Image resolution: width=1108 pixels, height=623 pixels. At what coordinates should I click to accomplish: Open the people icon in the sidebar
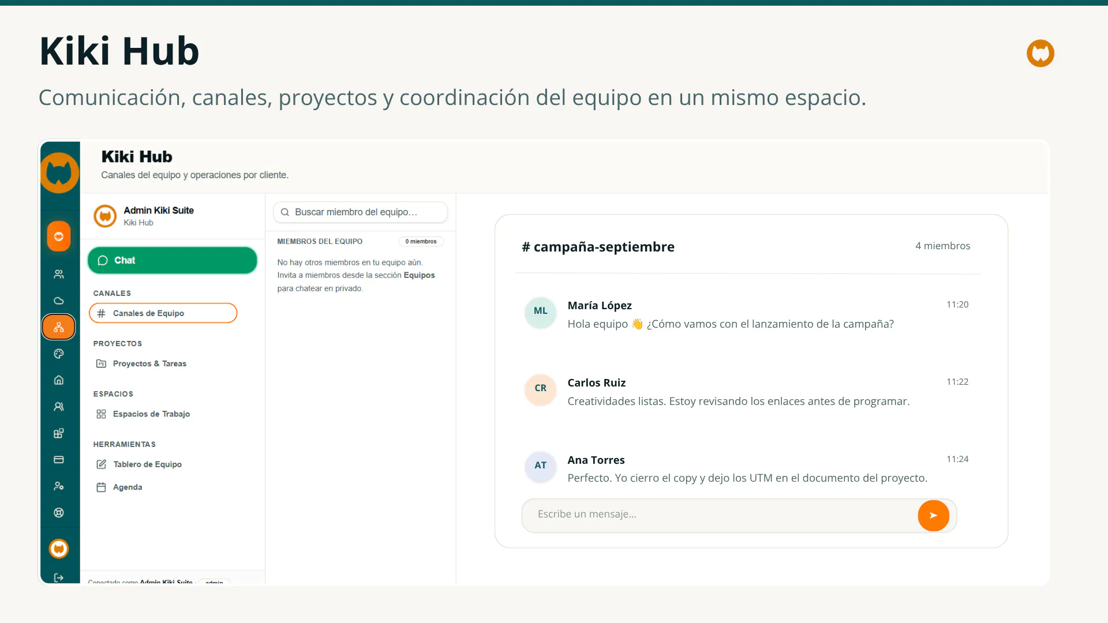(x=59, y=274)
